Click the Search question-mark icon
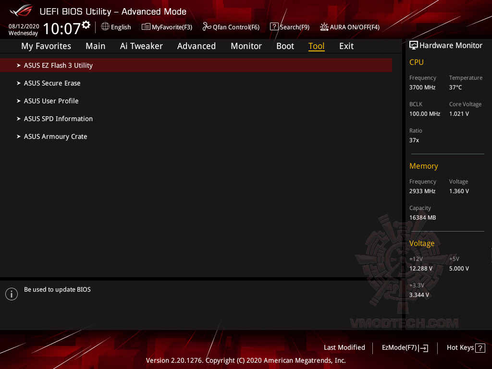Image resolution: width=492 pixels, height=369 pixels. (274, 27)
